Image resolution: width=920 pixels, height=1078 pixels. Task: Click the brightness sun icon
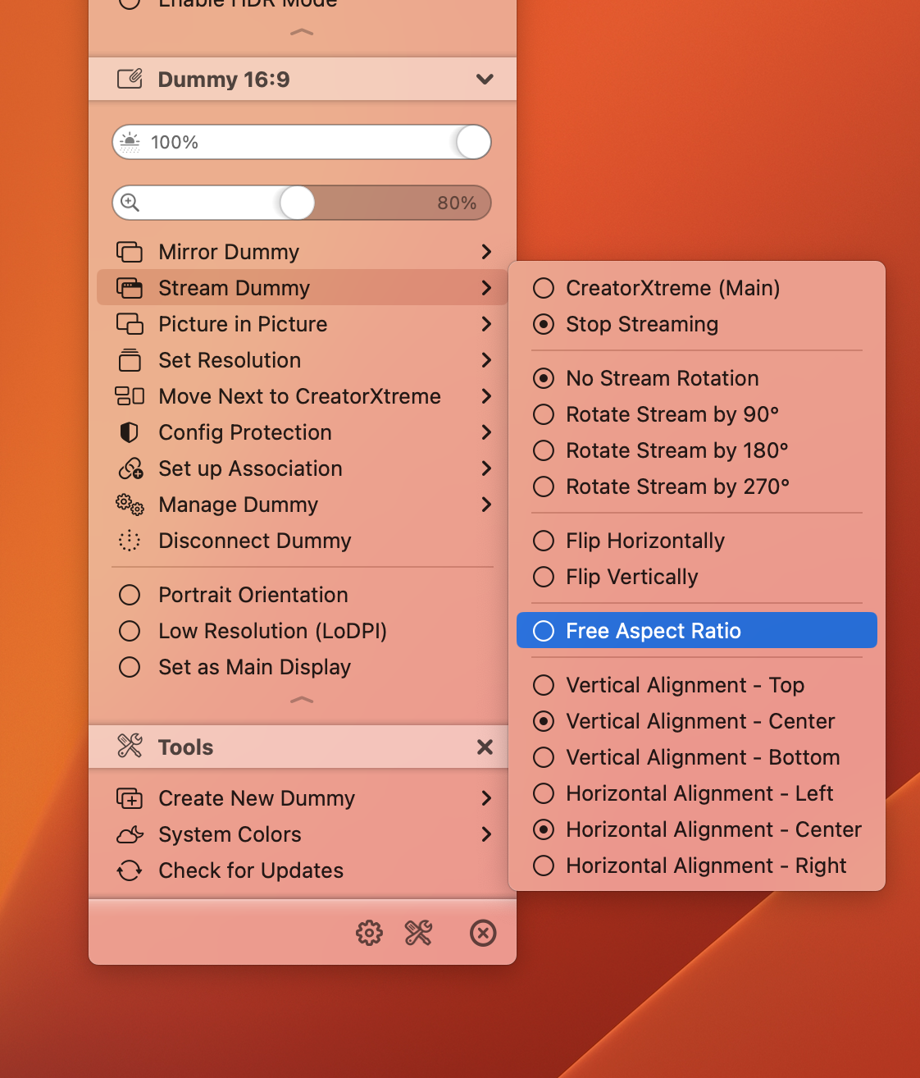(x=131, y=142)
